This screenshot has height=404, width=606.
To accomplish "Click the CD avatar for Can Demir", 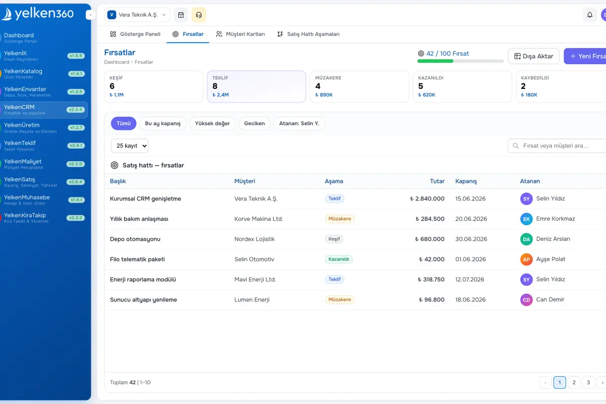I will pos(526,299).
